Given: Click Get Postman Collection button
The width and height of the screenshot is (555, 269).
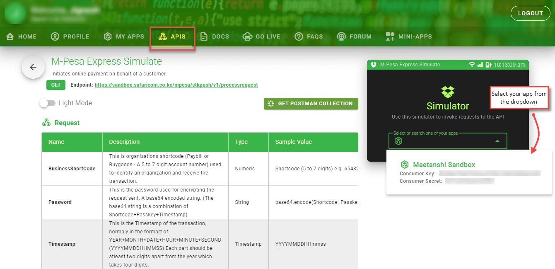Looking at the screenshot, I should (x=311, y=104).
